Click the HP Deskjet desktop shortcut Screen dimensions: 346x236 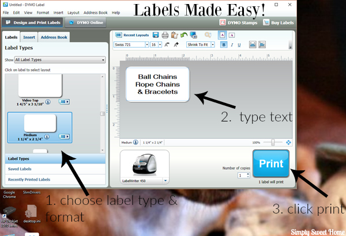tap(9, 216)
